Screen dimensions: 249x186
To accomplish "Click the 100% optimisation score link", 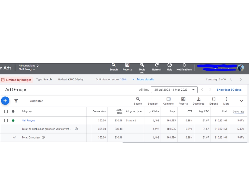I will point(123,79).
